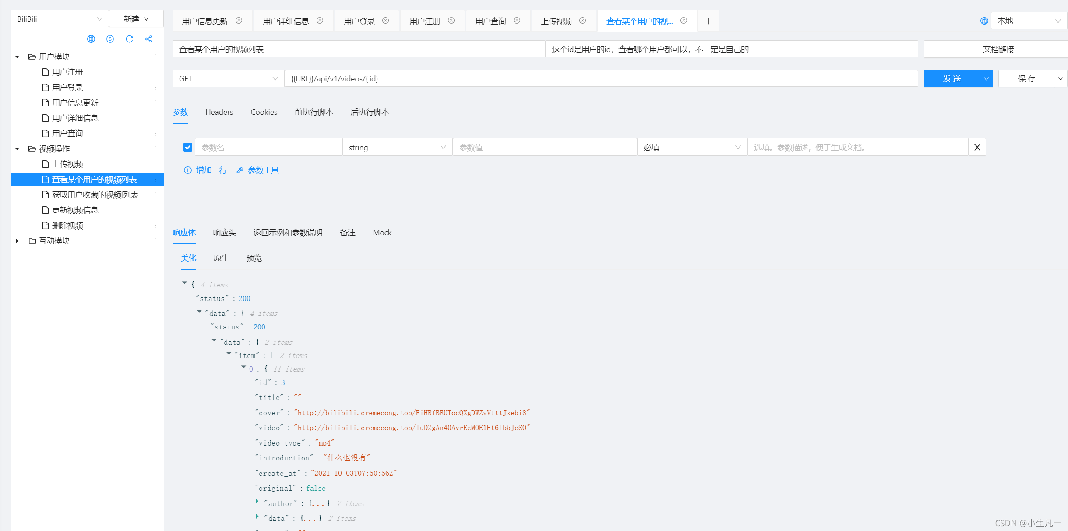Expand the 互动模块 folder
The height and width of the screenshot is (531, 1068).
pos(17,241)
